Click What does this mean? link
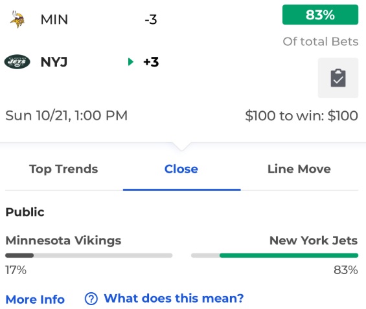 [174, 298]
